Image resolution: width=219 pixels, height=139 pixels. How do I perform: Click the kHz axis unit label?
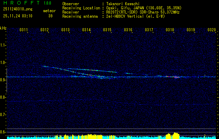[3, 28]
